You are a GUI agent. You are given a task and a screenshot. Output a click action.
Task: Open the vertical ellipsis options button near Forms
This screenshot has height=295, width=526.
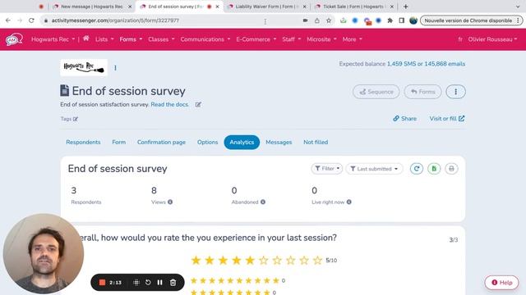455,92
